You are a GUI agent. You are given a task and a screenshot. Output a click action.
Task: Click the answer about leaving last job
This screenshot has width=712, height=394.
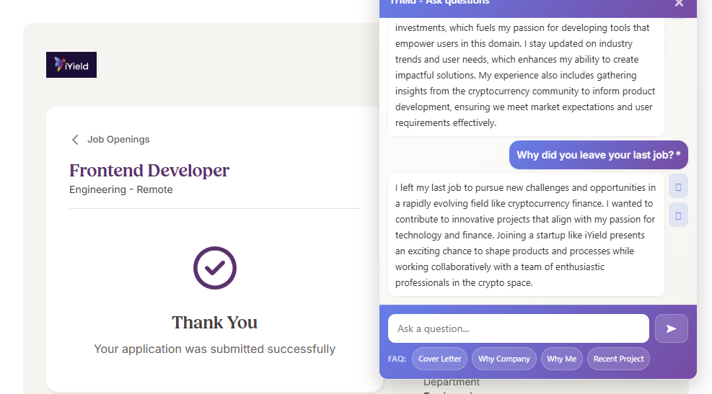[525, 235]
